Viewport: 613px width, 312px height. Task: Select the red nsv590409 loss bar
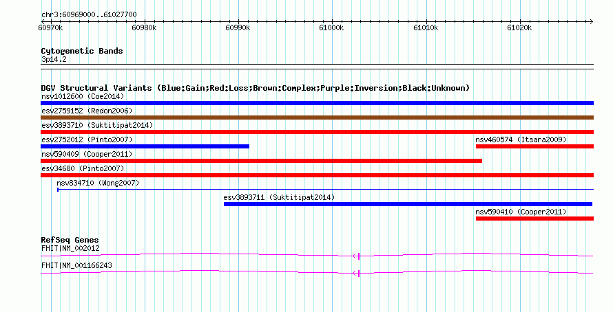(261, 161)
